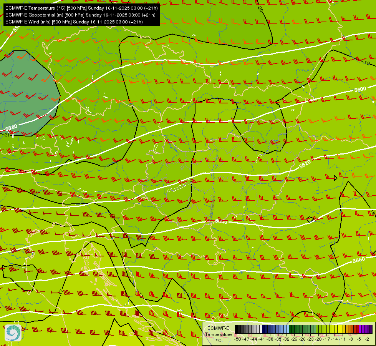Click the 'ECMWF-E Temperature °C' legend title
Screen dimensions: 376x346
click(x=218, y=334)
